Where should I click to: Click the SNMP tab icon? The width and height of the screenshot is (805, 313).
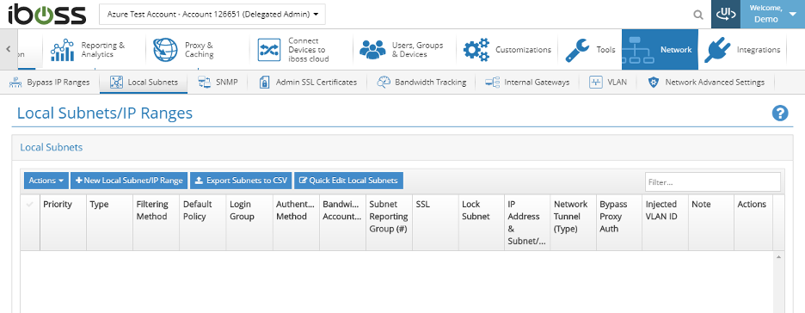pos(205,82)
